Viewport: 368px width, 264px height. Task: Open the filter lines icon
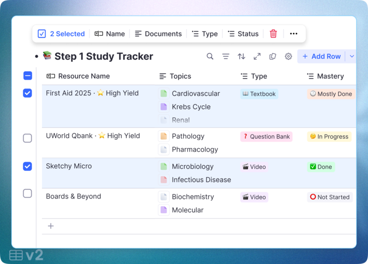(x=225, y=56)
